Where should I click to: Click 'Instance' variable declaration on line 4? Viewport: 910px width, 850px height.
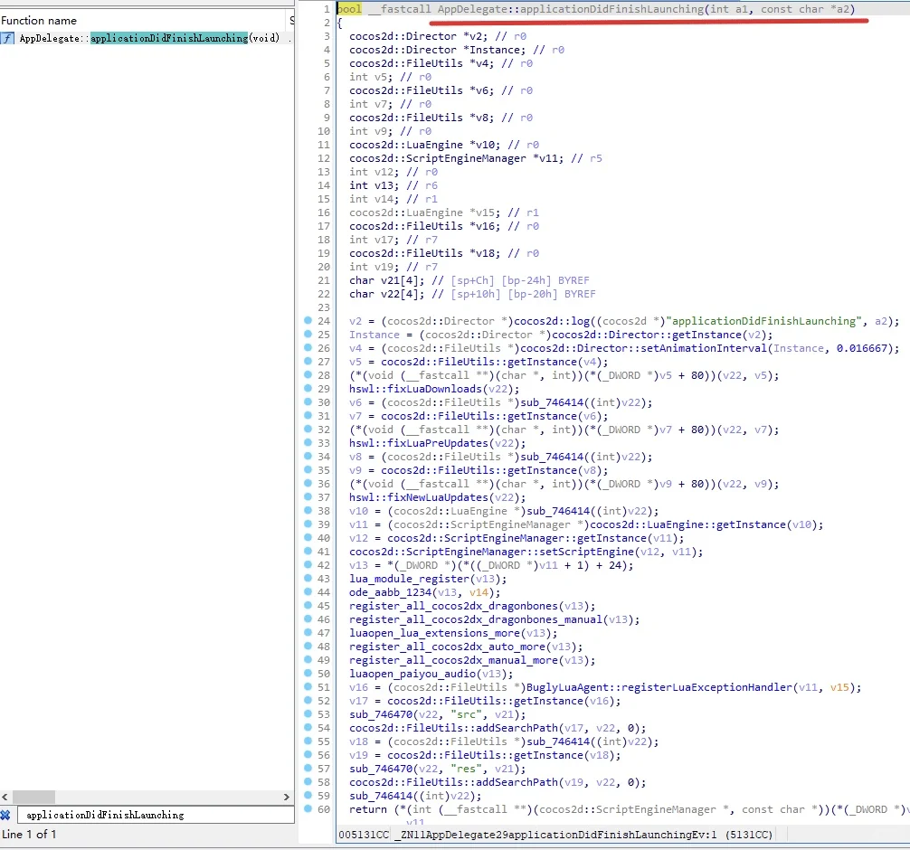tap(494, 50)
